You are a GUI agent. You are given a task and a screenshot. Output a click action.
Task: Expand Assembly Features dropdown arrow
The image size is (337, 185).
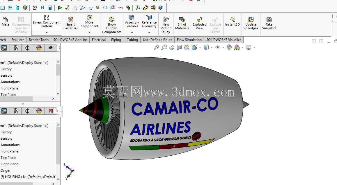pyautogui.click(x=132, y=33)
